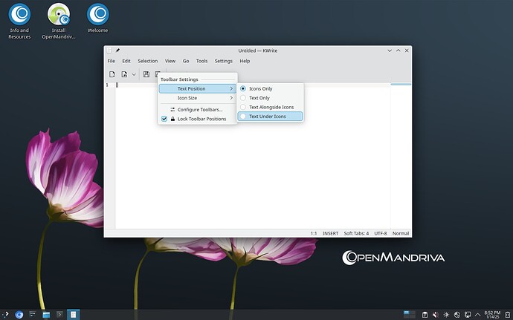Click the New document toolbar icon
This screenshot has width=513, height=320.
112,74
